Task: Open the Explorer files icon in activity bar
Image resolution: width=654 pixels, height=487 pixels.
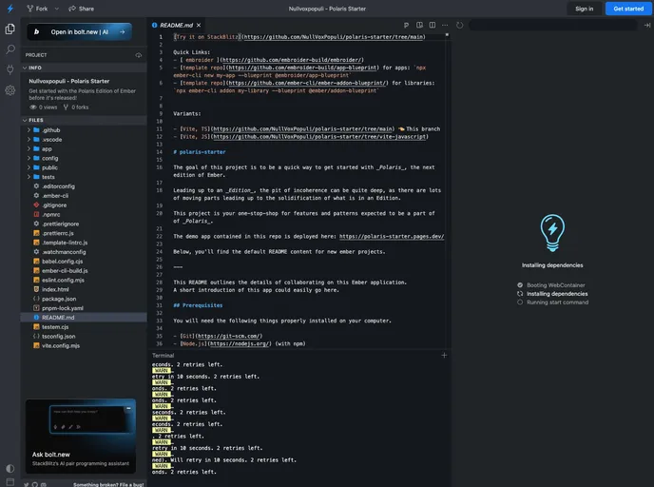Action: (x=10, y=29)
